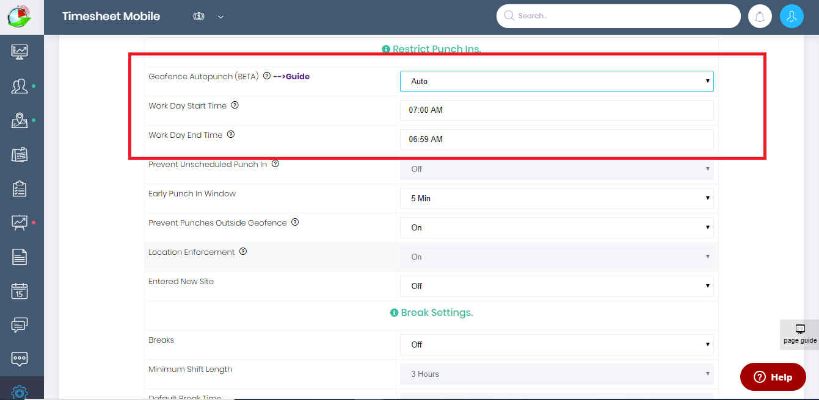Open Early Punch In Window dropdown
819x400 pixels.
click(556, 198)
